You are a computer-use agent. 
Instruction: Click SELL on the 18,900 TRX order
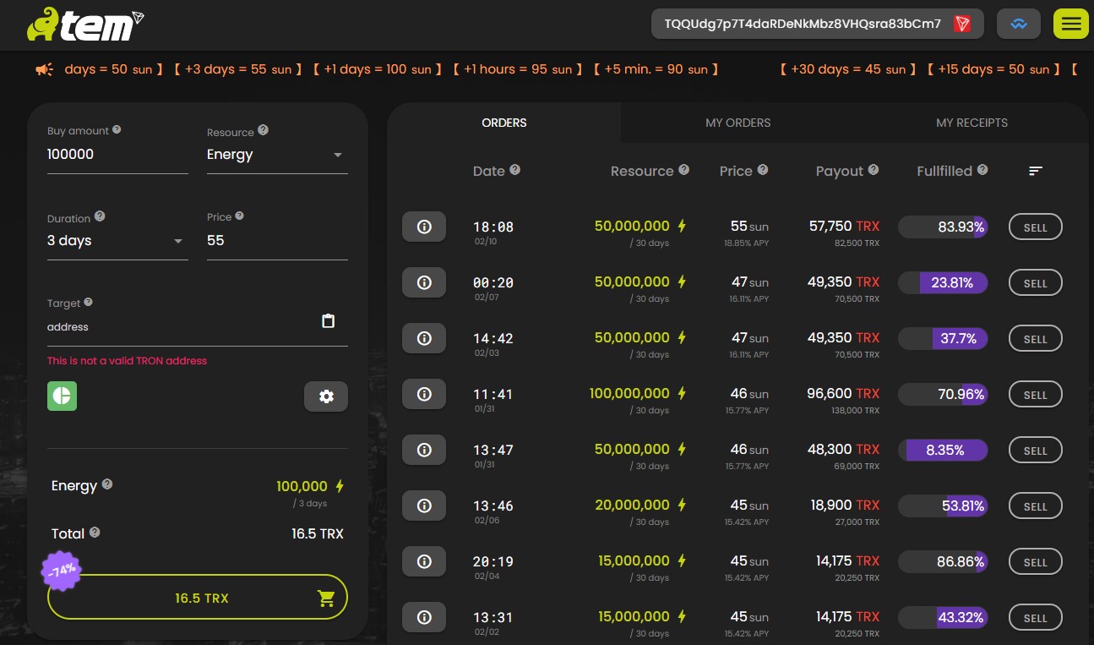point(1036,506)
